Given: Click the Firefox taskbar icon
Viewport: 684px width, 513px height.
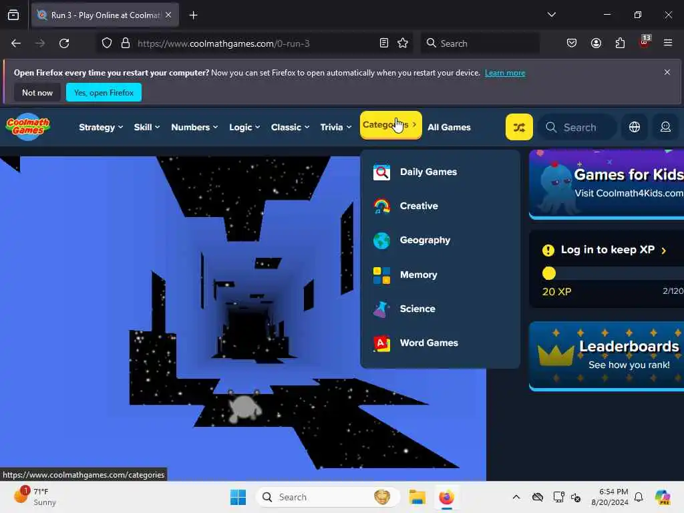Looking at the screenshot, I should tap(446, 497).
